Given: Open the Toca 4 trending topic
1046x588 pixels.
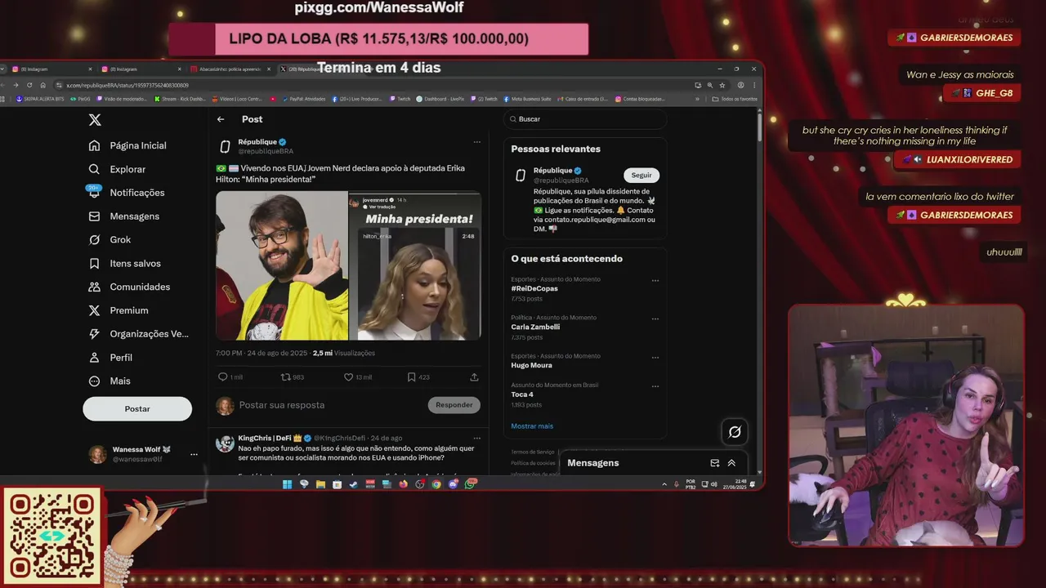Looking at the screenshot, I should tap(522, 394).
